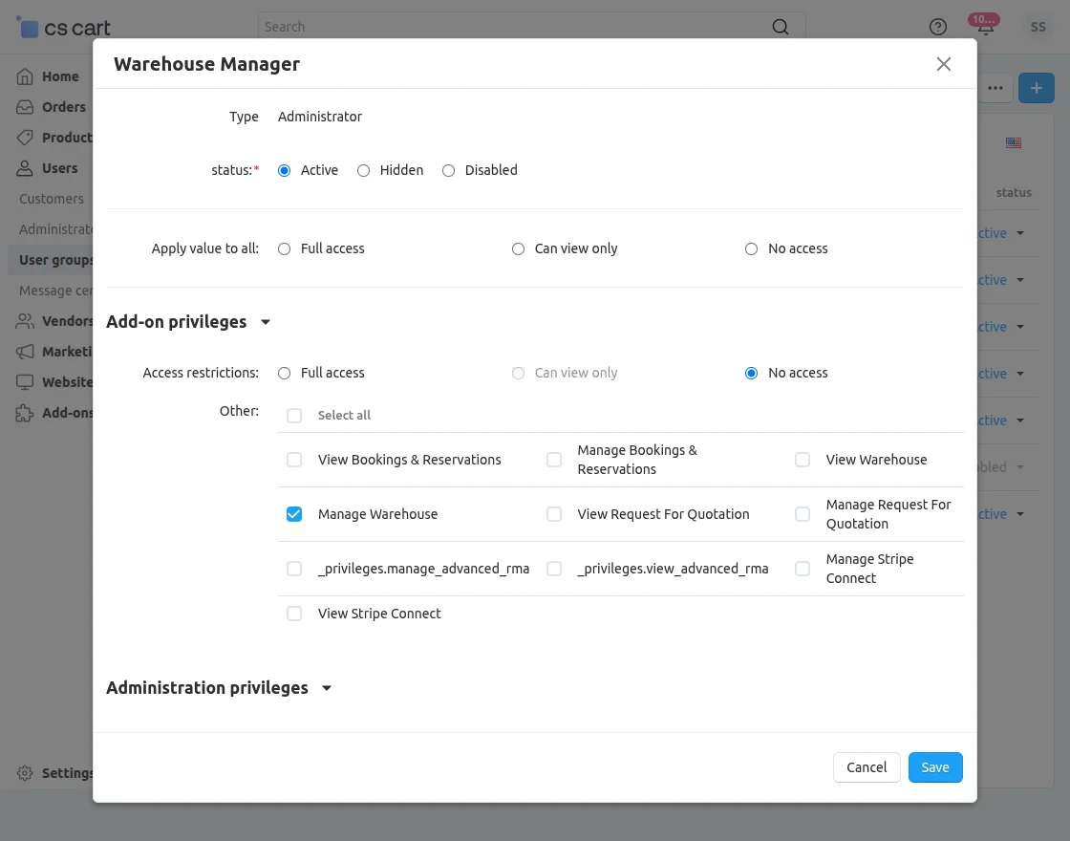The image size is (1070, 841).
Task: Click the search magnifier icon
Action: tap(781, 27)
